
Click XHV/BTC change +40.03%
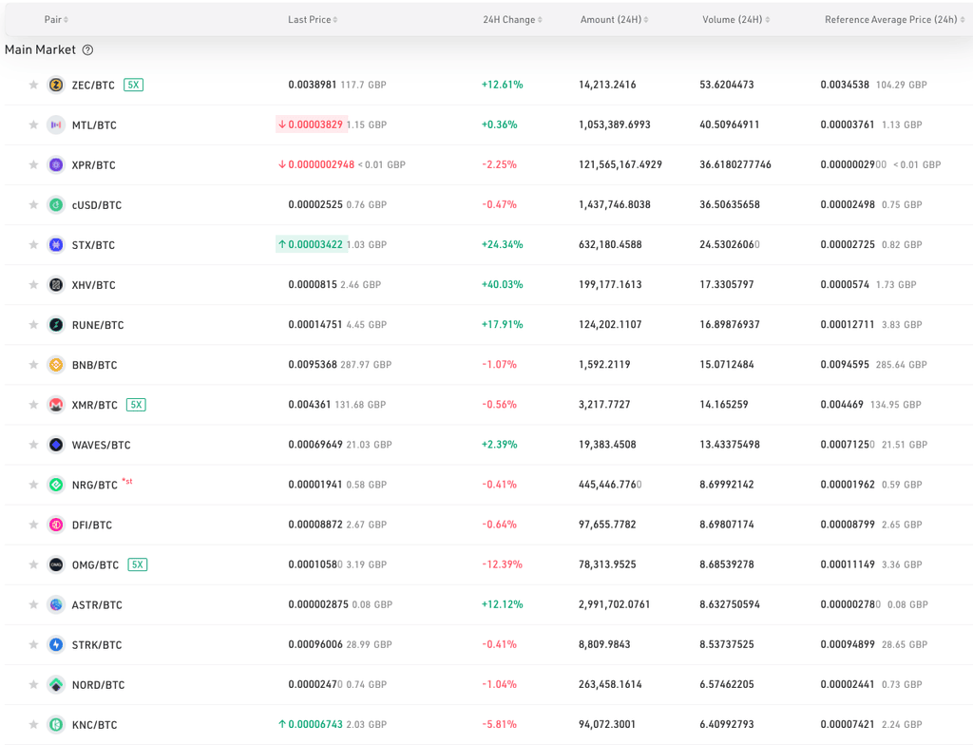[x=502, y=285]
